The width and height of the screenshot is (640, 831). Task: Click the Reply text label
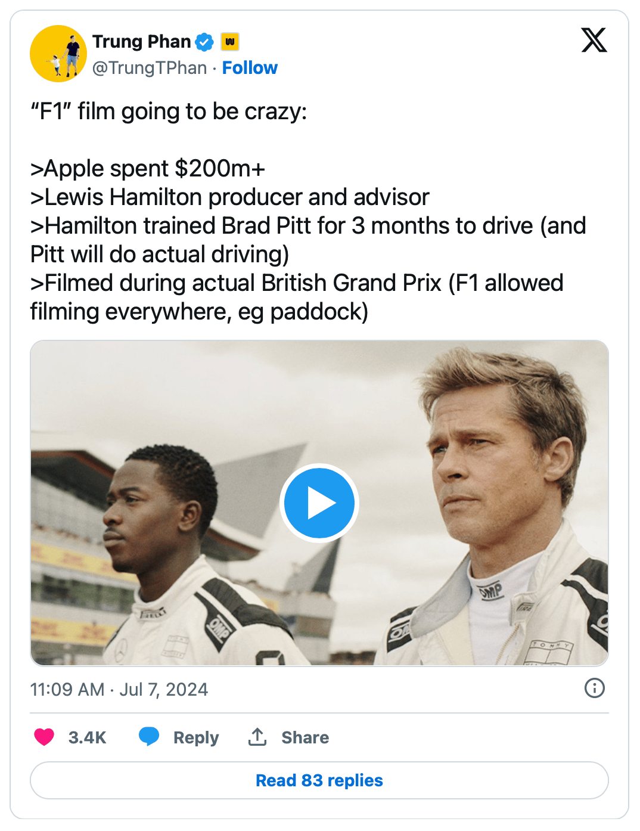pos(196,737)
